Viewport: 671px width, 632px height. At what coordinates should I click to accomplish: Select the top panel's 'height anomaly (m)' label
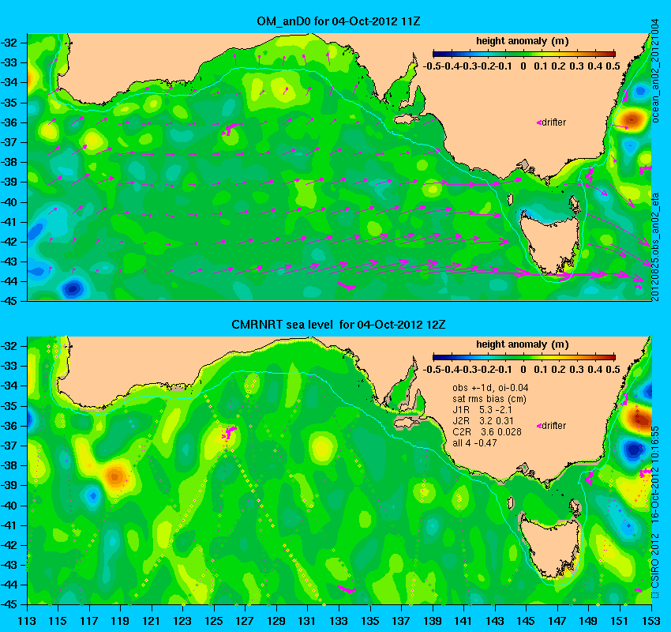[x=522, y=41]
